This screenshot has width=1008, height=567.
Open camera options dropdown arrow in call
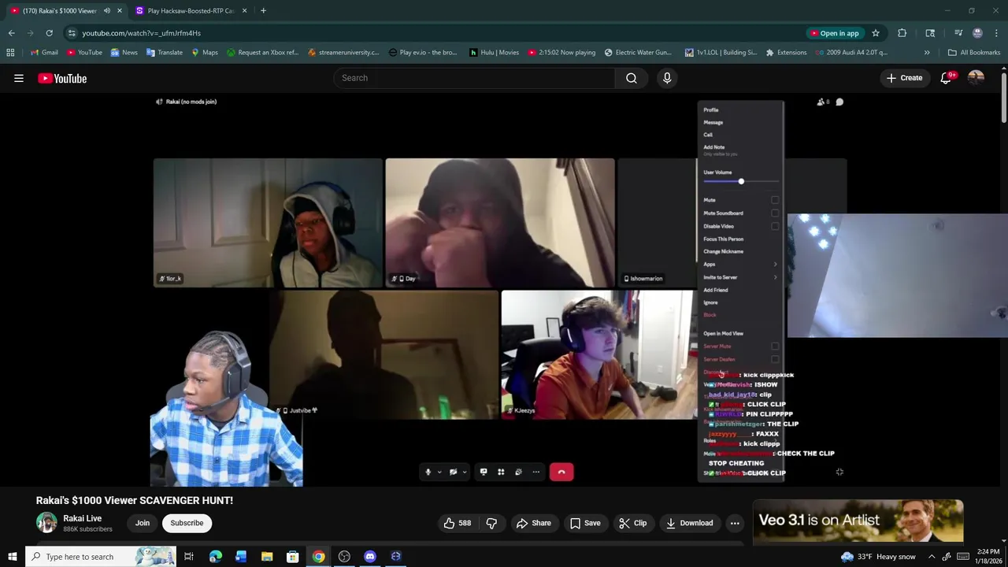coord(464,472)
